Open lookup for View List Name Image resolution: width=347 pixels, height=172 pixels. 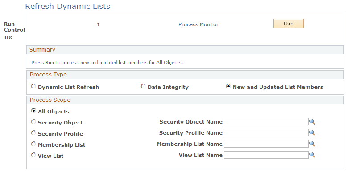tap(312, 155)
